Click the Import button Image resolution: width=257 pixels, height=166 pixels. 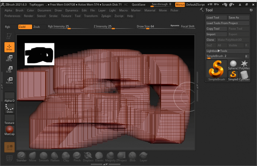pyautogui.click(x=216, y=34)
